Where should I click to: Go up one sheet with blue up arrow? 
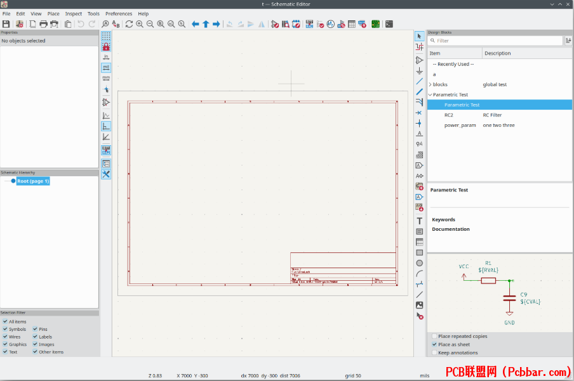(206, 24)
